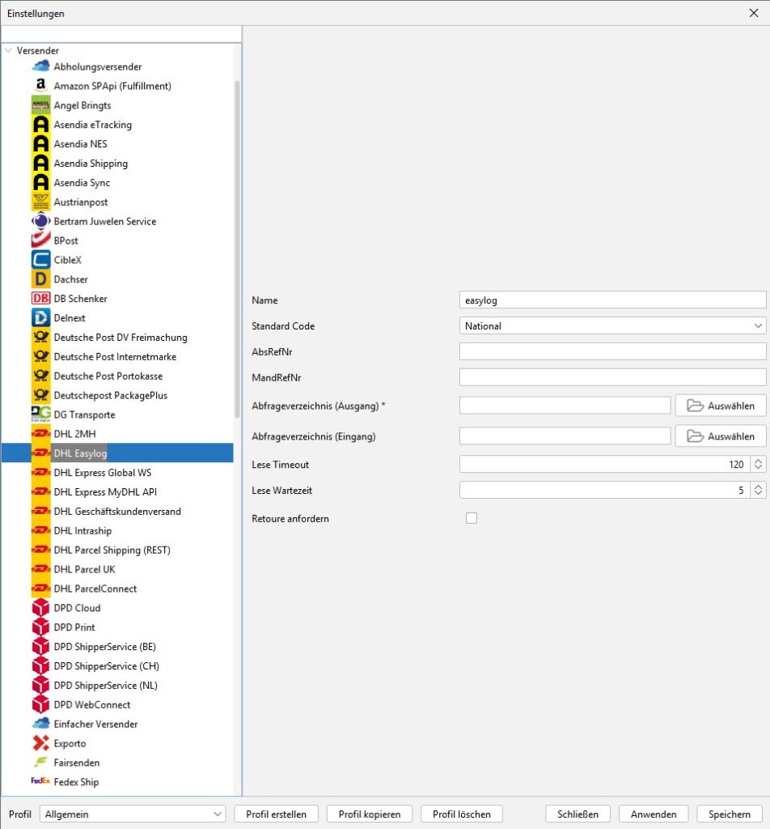The height and width of the screenshot is (829, 770).
Task: Increase the Lese Timeout stepper value
Action: tap(758, 461)
